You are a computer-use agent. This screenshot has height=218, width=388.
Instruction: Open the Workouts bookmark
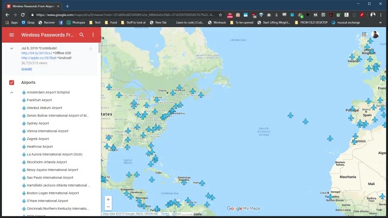(217, 22)
